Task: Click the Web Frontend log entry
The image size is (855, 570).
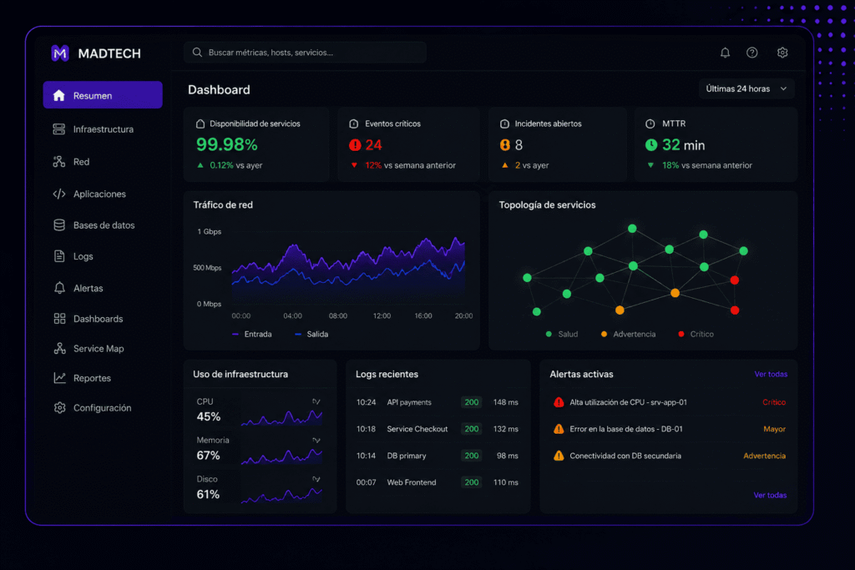Action: [438, 482]
